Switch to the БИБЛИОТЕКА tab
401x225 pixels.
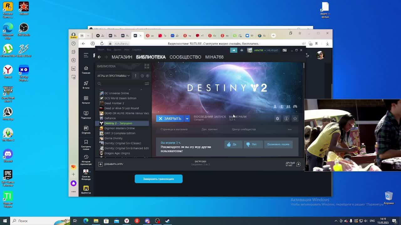151,57
